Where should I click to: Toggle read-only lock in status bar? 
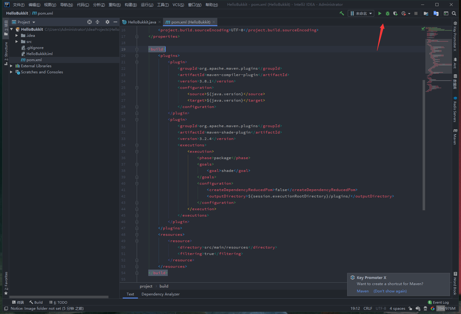pos(410,309)
